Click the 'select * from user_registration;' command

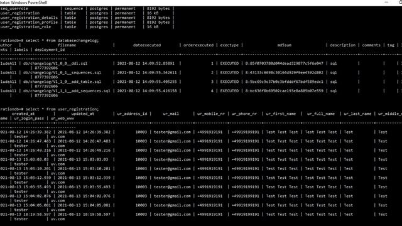pos(62,109)
